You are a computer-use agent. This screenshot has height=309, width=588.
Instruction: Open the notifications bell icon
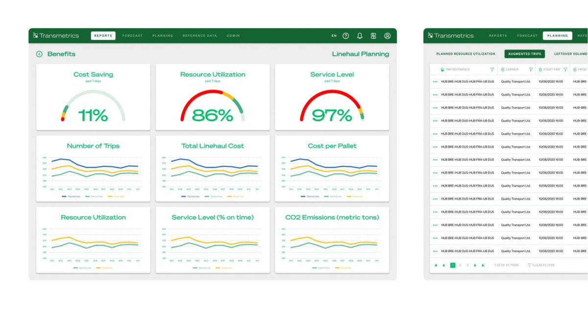tap(360, 36)
